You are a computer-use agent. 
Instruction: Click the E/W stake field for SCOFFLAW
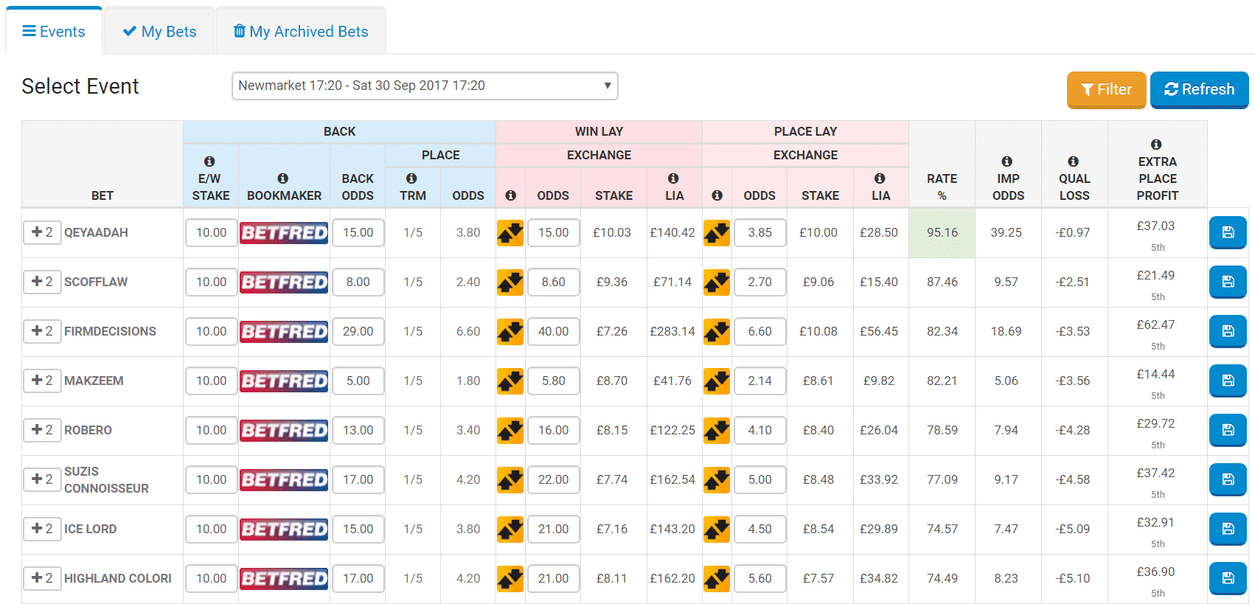click(211, 282)
